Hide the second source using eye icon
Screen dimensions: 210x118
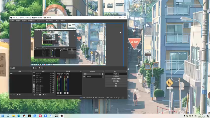pos(51,76)
